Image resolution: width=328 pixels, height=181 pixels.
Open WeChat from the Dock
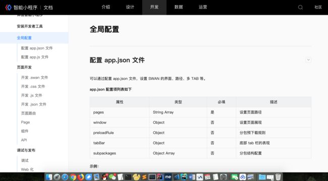click(113, 177)
